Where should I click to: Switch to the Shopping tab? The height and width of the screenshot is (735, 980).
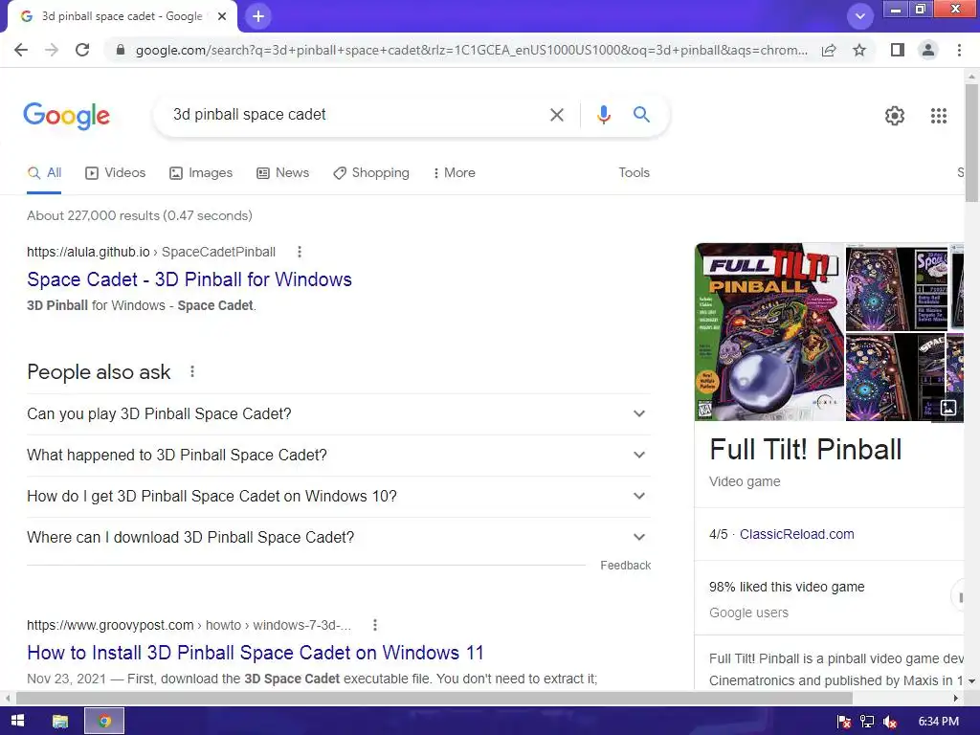tap(371, 173)
